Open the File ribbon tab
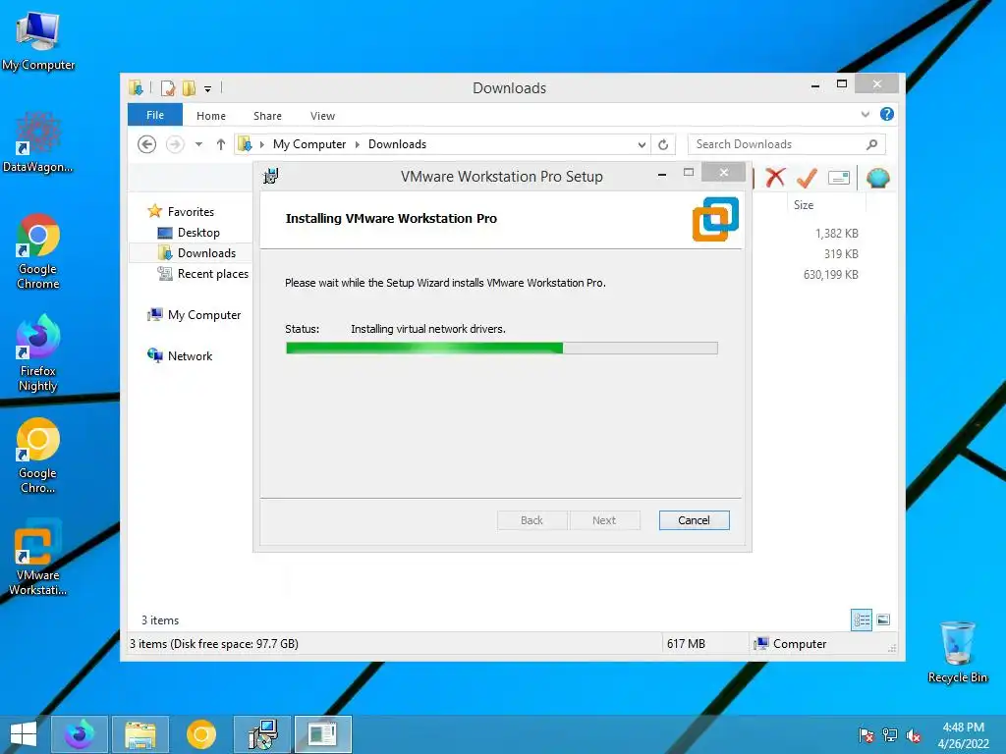Screen dimensions: 1006x754 tap(154, 115)
